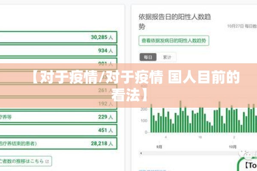The height and width of the screenshot is (171, 257).
Task: Click the 查看依据发病日的阳性人数趋势 button
Action: [x=174, y=41]
